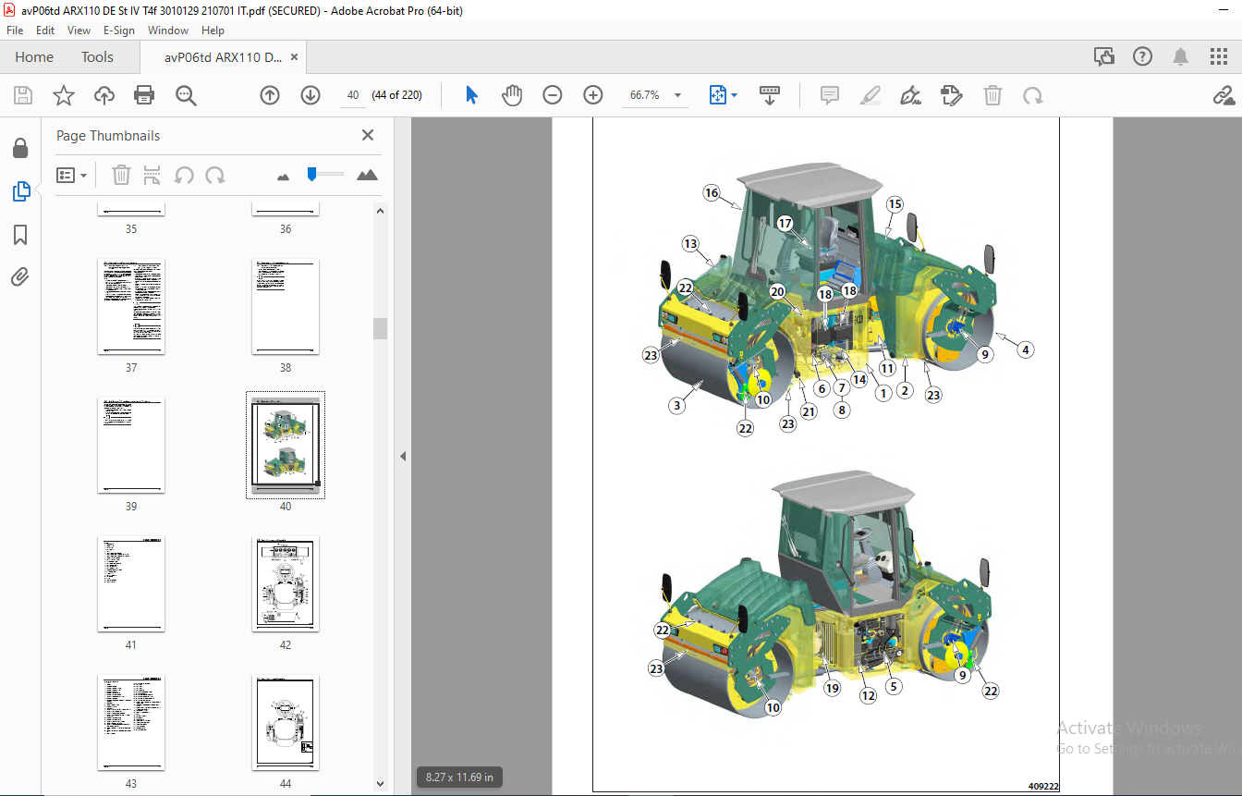Select page 41 thumbnail

coord(131,584)
